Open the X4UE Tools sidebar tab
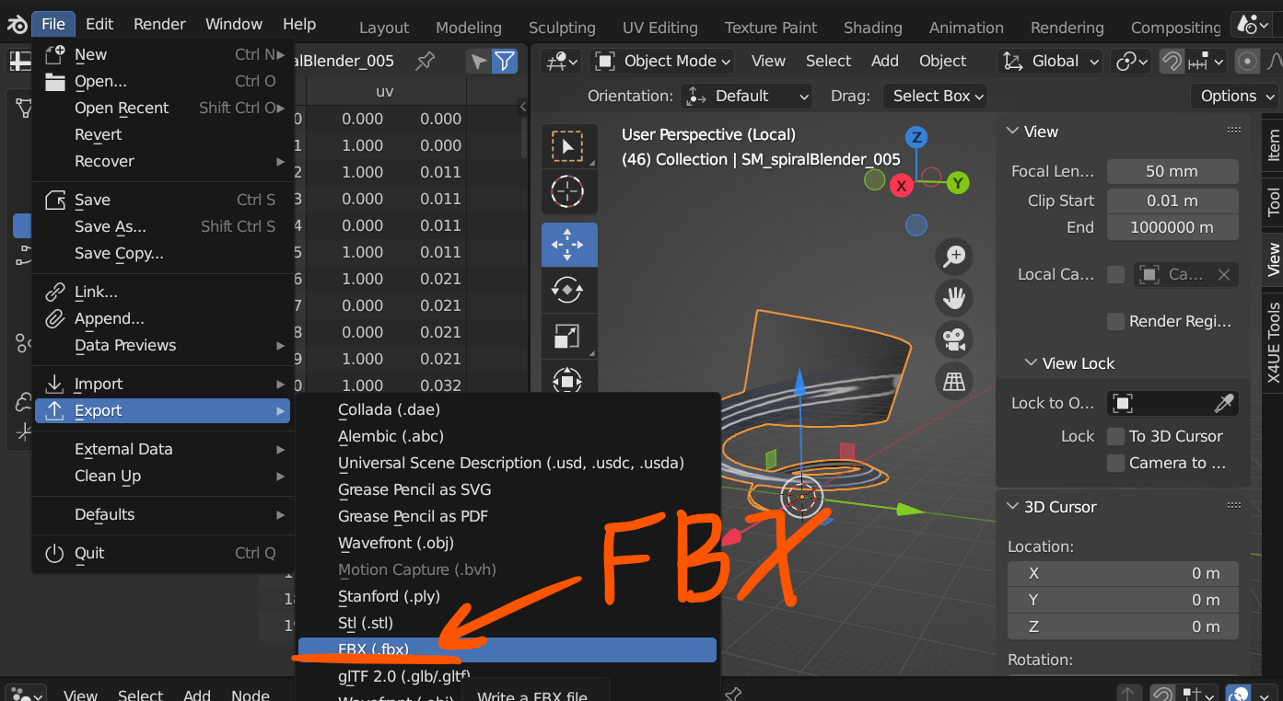The image size is (1283, 701). [x=1273, y=342]
